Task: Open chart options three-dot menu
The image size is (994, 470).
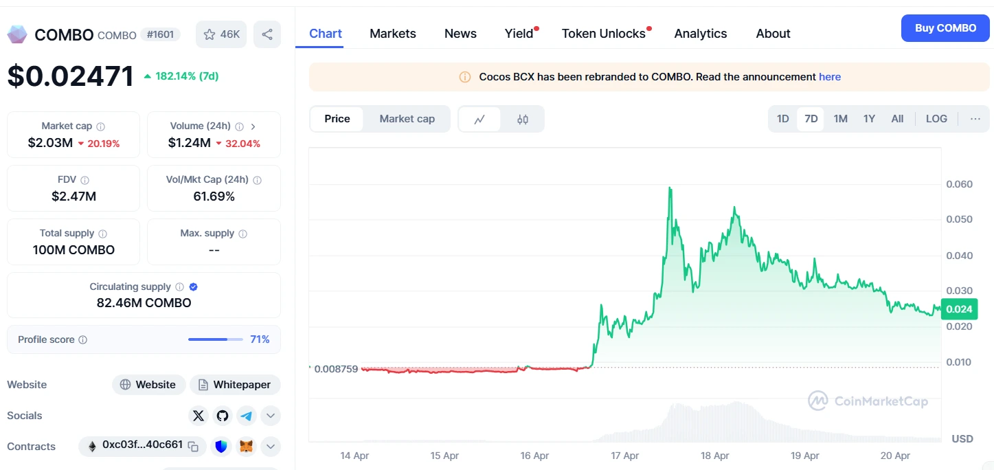Action: coord(975,119)
